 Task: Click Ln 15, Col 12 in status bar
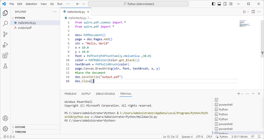point(171,137)
